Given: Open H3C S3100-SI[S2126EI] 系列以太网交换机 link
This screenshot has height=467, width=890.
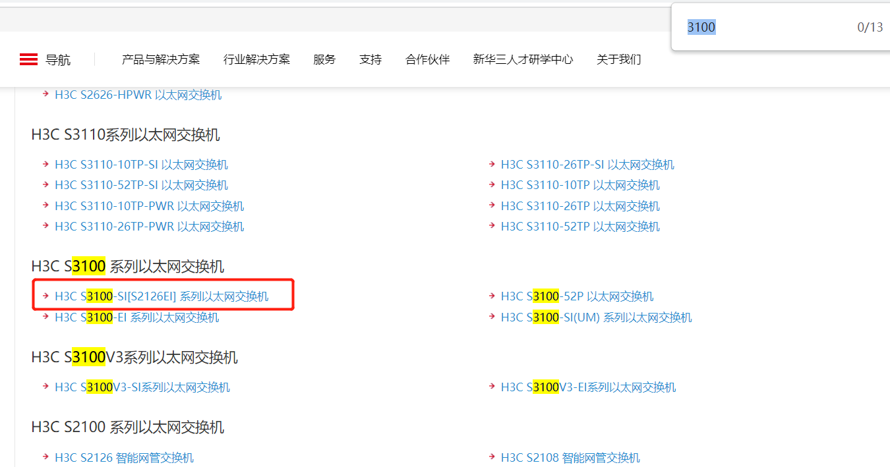Looking at the screenshot, I should 162,296.
